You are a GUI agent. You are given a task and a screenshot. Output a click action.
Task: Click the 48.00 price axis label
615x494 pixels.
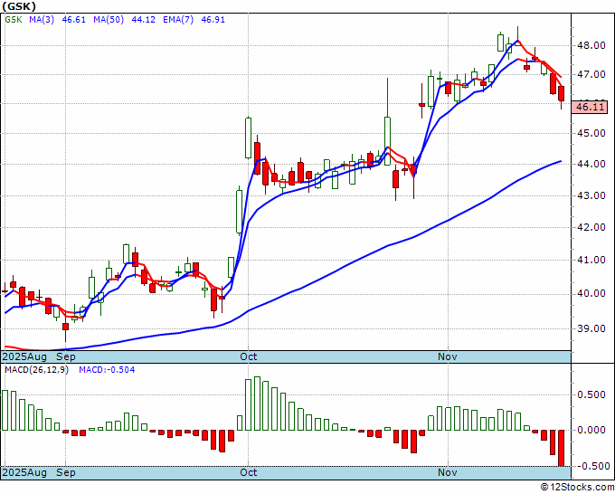pyautogui.click(x=591, y=45)
